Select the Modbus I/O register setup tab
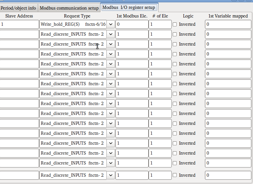This screenshot has height=184, width=253. [129, 7]
